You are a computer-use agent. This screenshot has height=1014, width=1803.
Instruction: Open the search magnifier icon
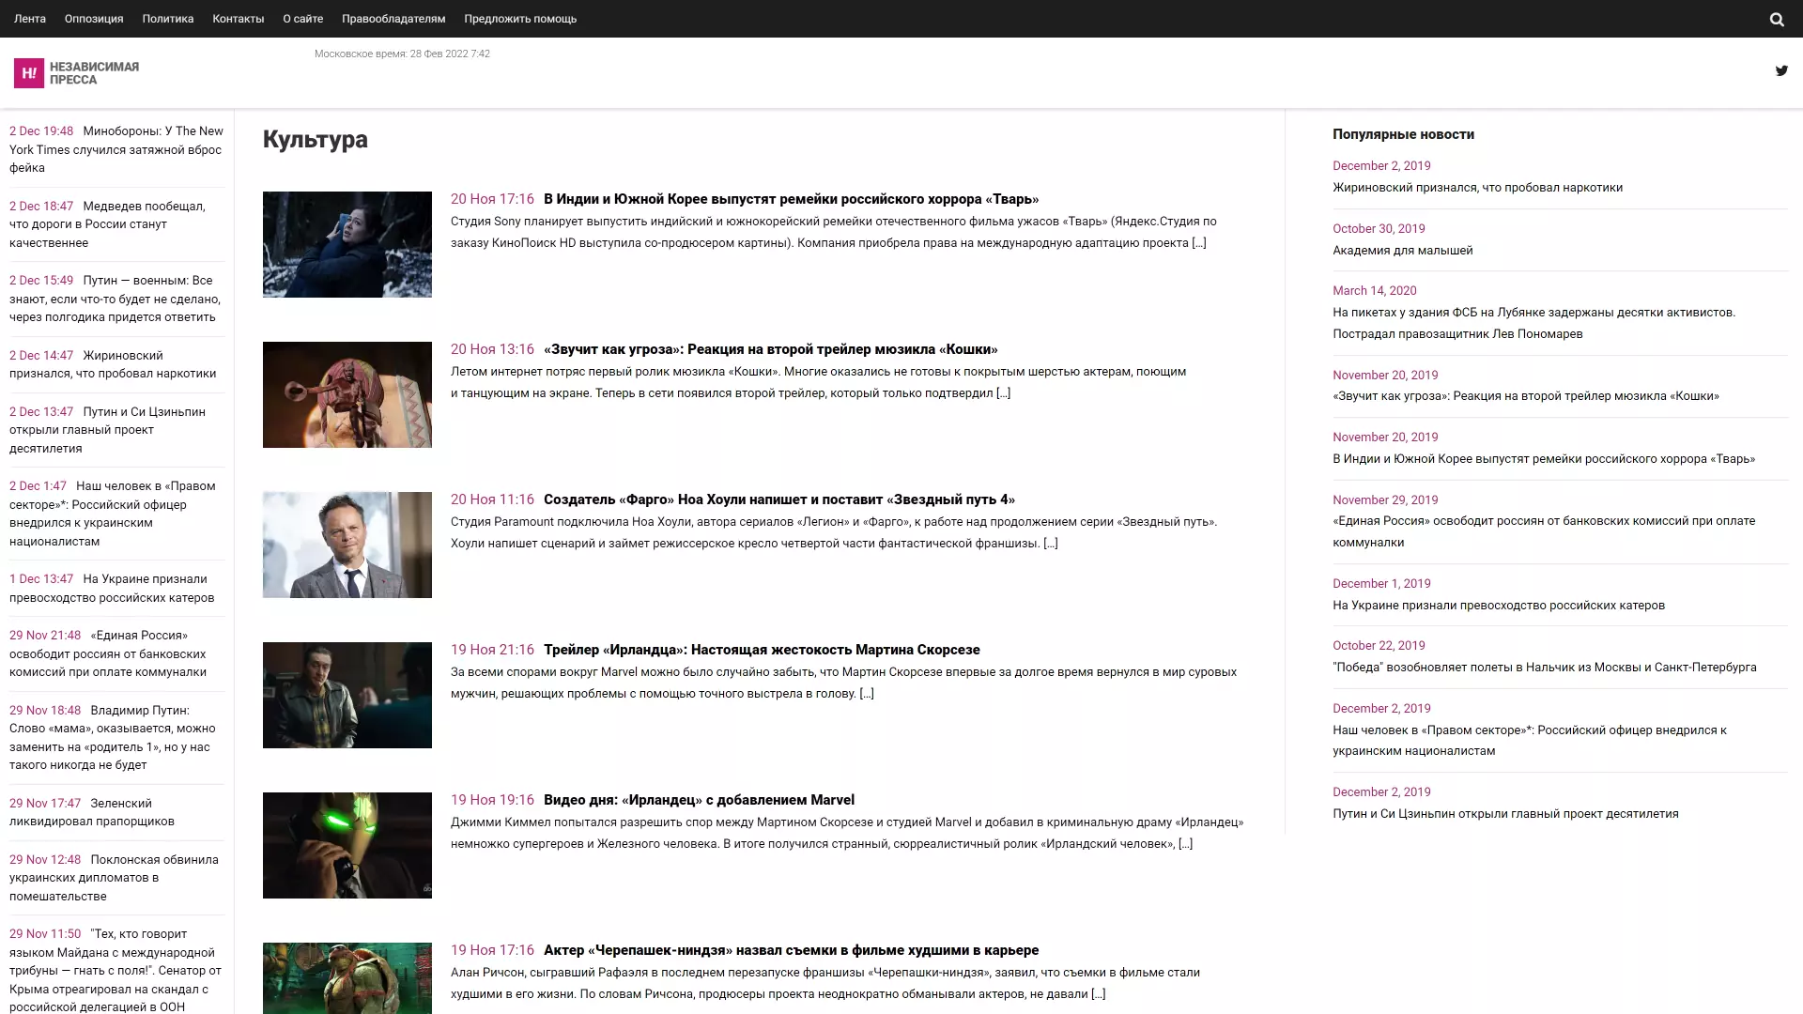[1776, 19]
